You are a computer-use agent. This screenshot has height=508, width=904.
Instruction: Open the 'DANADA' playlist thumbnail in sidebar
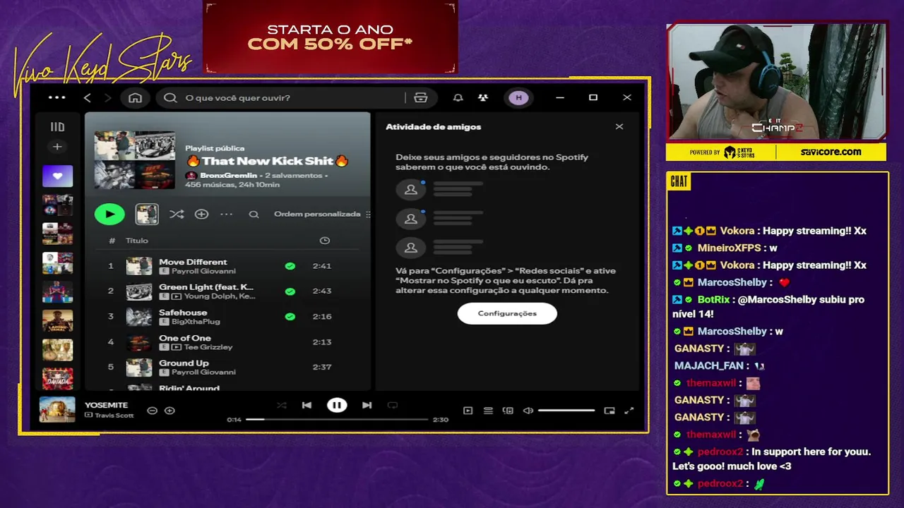click(x=57, y=379)
